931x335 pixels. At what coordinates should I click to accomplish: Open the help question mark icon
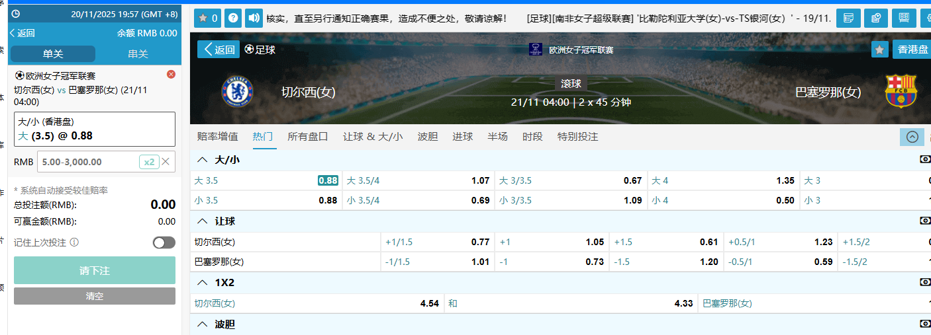point(232,19)
